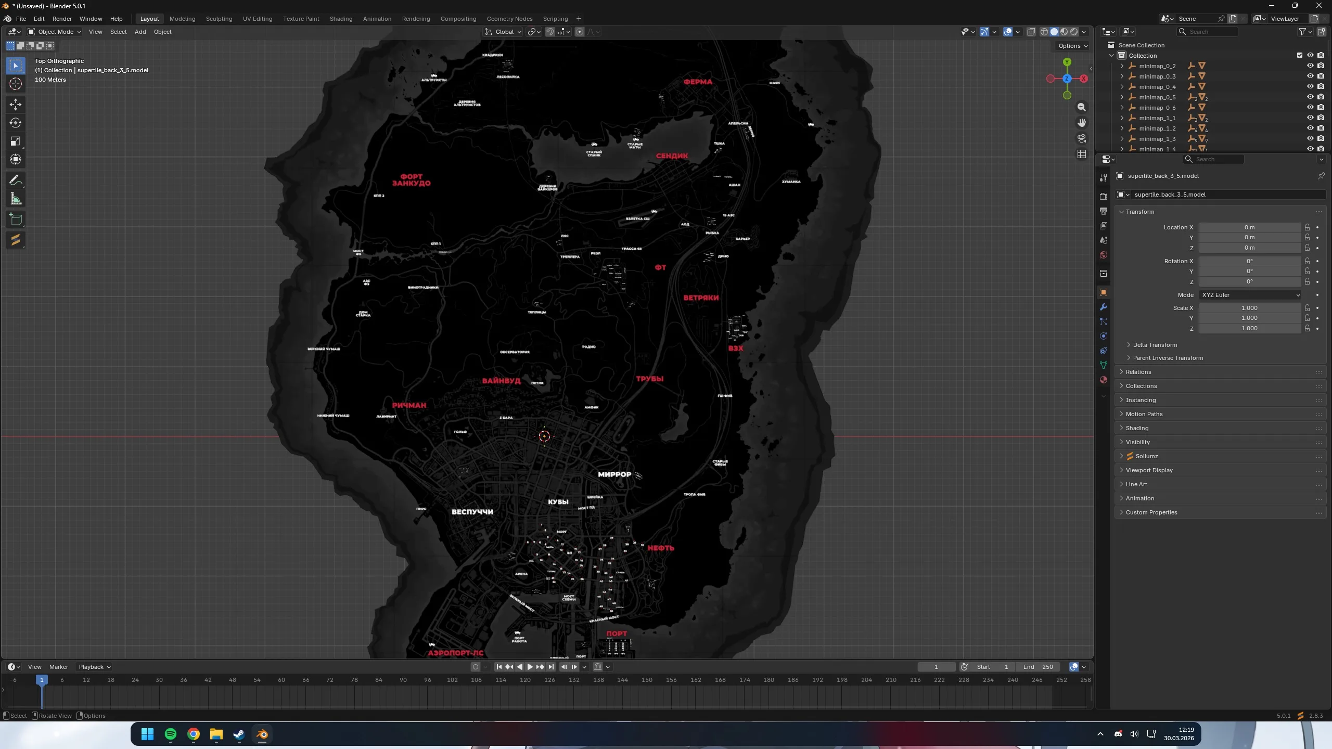This screenshot has width=1332, height=749.
Task: Open the XYZ Euler rotation mode dropdown
Action: pos(1250,295)
